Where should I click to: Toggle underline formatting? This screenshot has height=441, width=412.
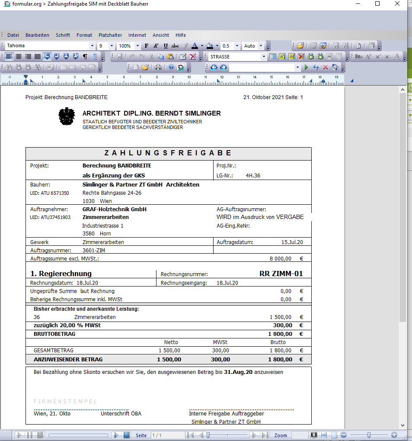pyautogui.click(x=166, y=46)
